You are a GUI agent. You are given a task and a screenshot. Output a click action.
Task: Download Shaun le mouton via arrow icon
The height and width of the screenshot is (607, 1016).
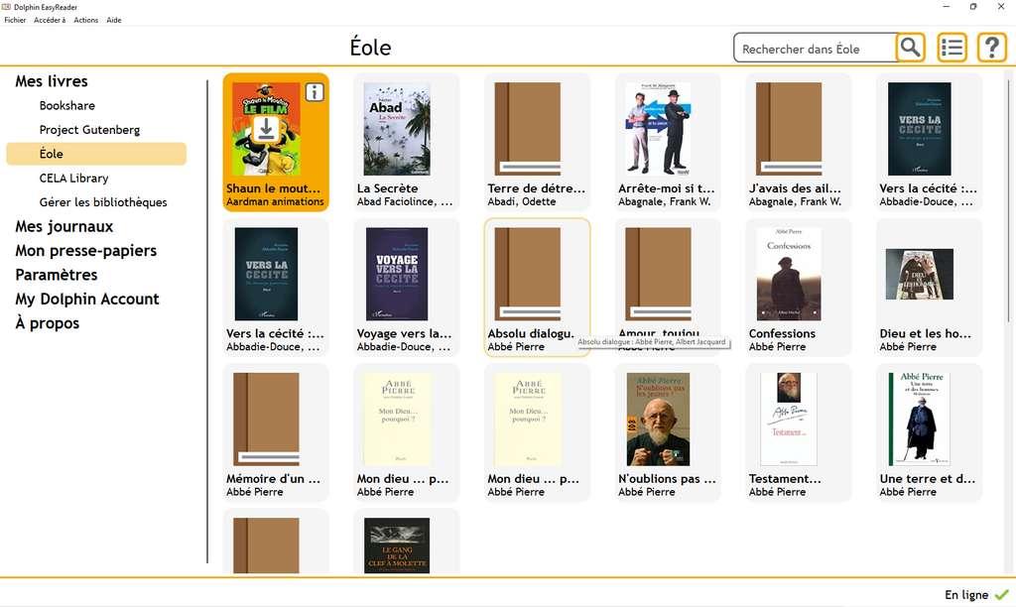(266, 130)
